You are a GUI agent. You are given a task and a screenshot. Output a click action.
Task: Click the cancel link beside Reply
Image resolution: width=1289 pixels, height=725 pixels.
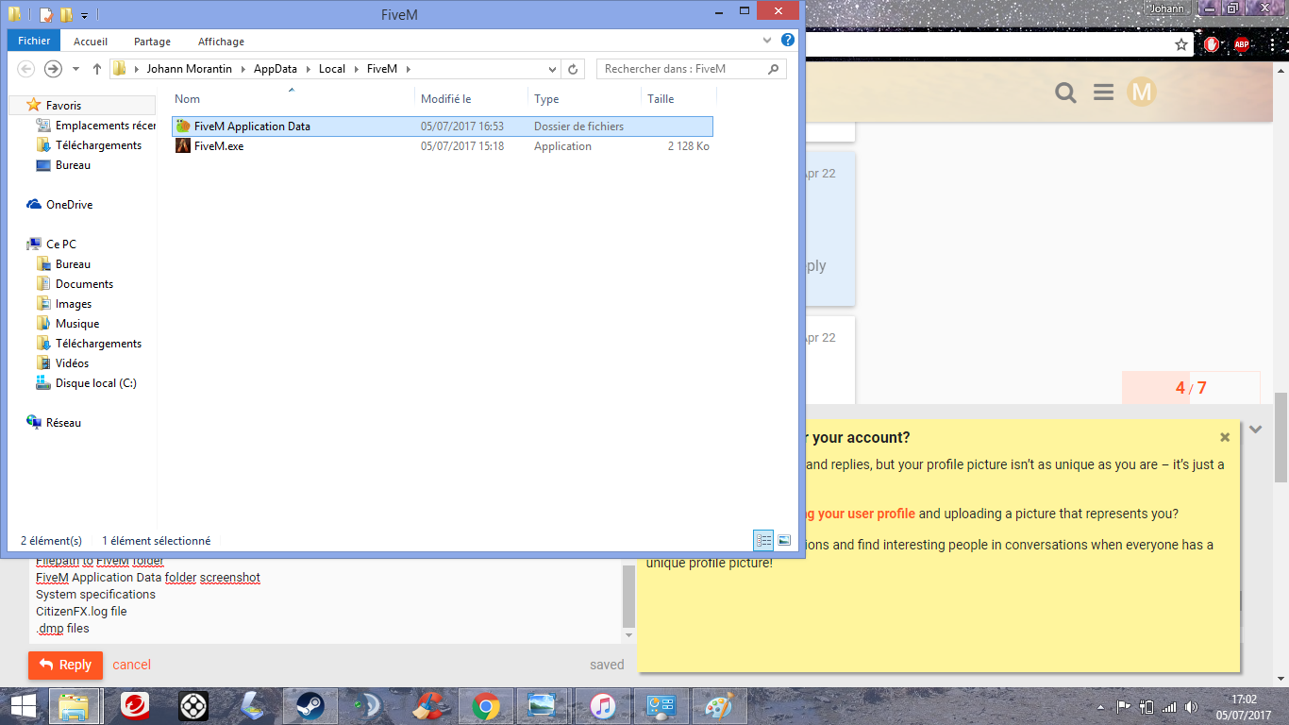(132, 665)
